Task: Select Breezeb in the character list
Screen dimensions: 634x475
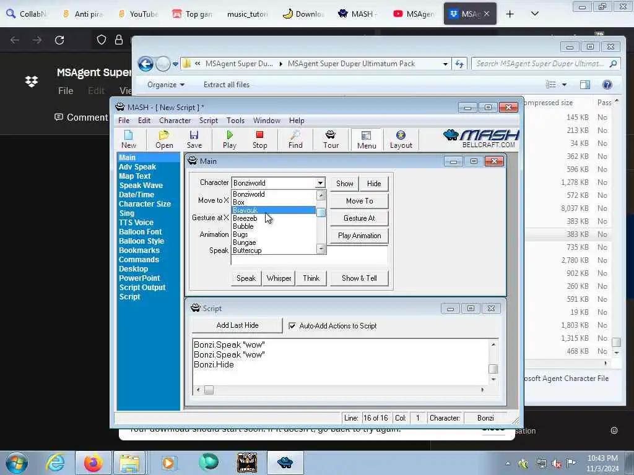Action: point(273,218)
